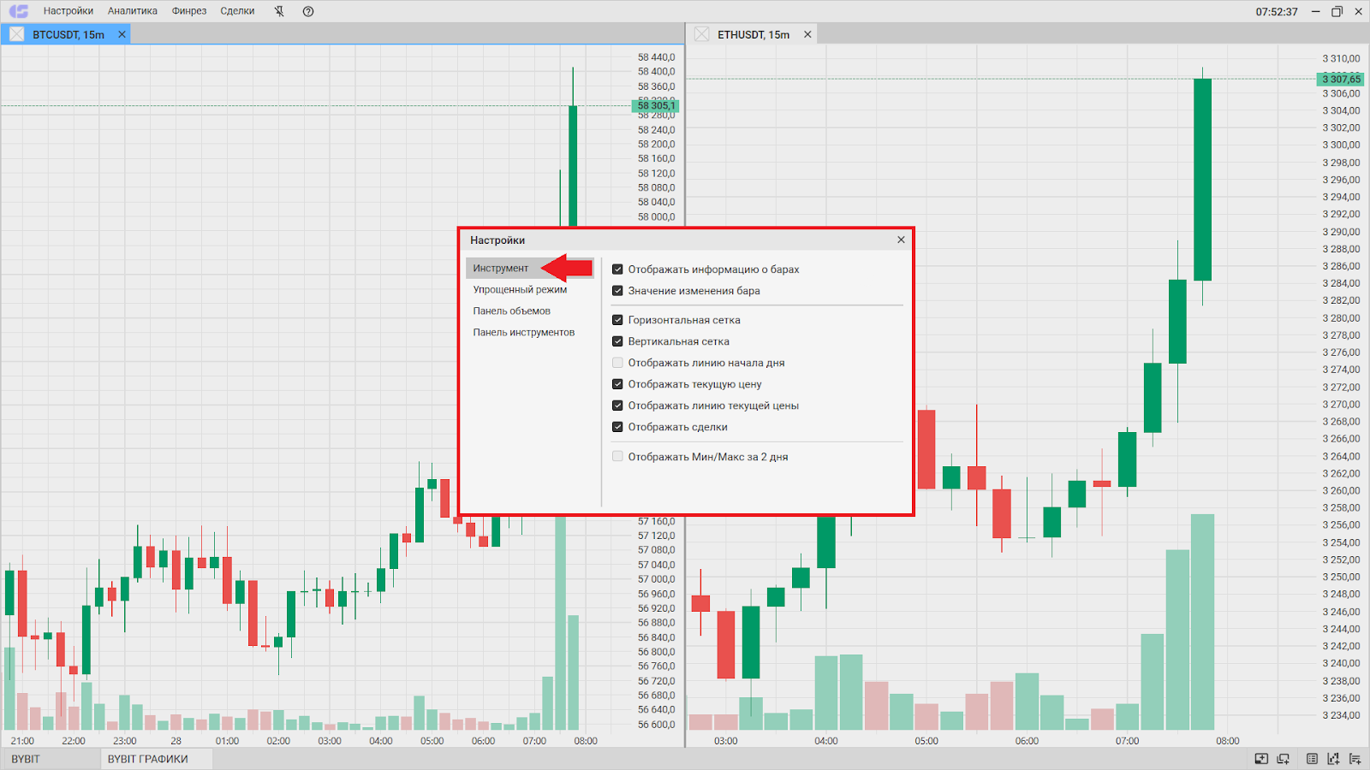1370x770 pixels.
Task: Toggle Отображать текущую цену checkbox
Action: tap(617, 383)
